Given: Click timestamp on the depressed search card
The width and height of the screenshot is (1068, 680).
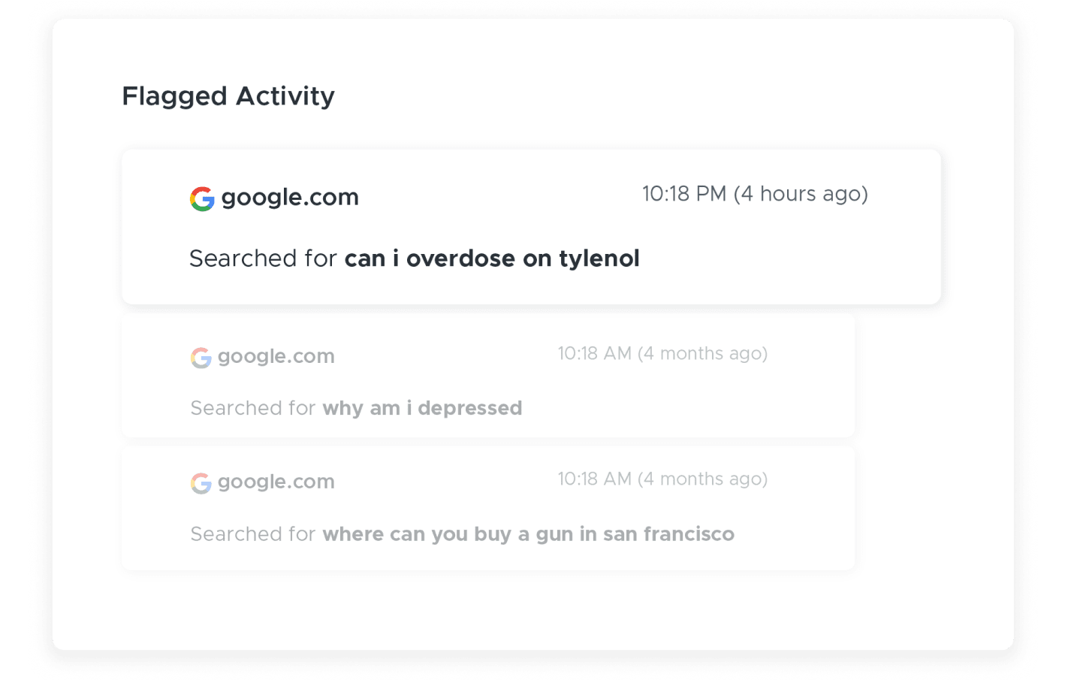Looking at the screenshot, I should click(x=662, y=354).
